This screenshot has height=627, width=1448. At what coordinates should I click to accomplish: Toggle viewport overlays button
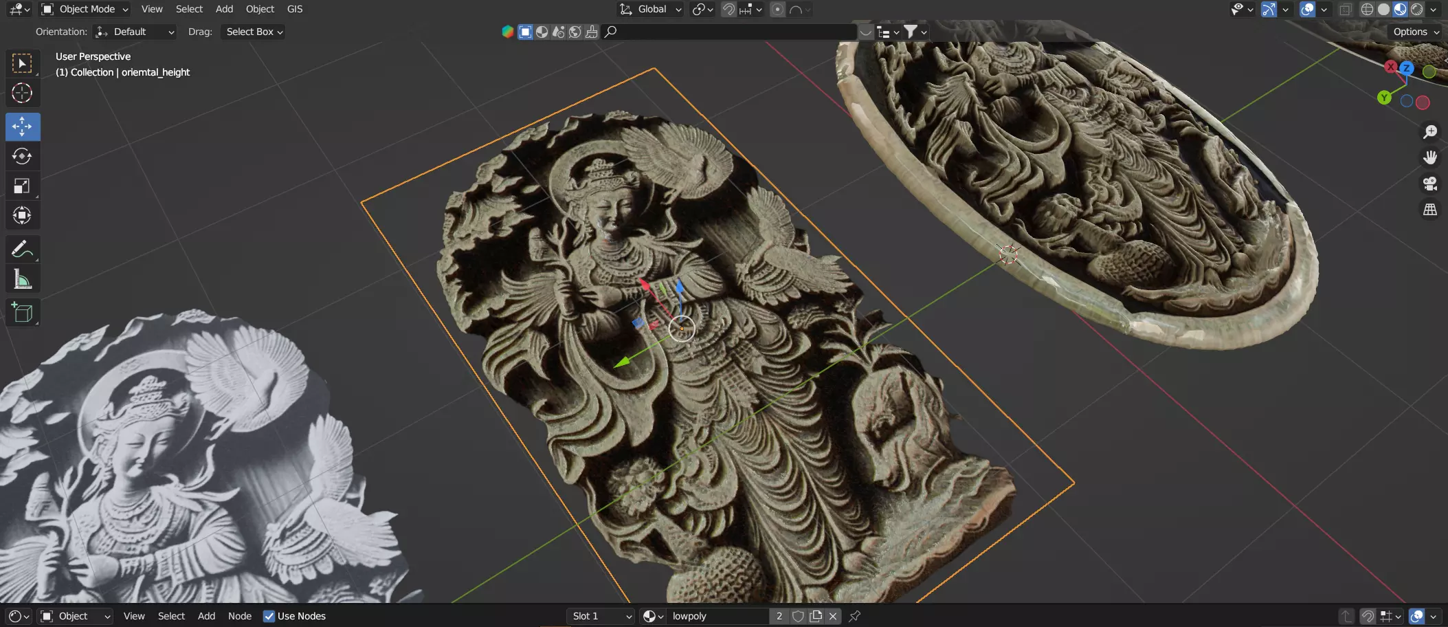click(x=1308, y=10)
